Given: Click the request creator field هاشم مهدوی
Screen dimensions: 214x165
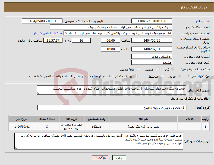Looking at the screenshot, I should (x=118, y=33).
